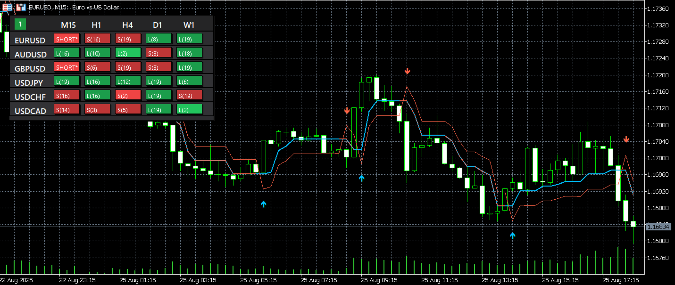This screenshot has width=675, height=285.
Task: Click the USDCHF H4 S(2) signal cell
Action: click(x=128, y=95)
